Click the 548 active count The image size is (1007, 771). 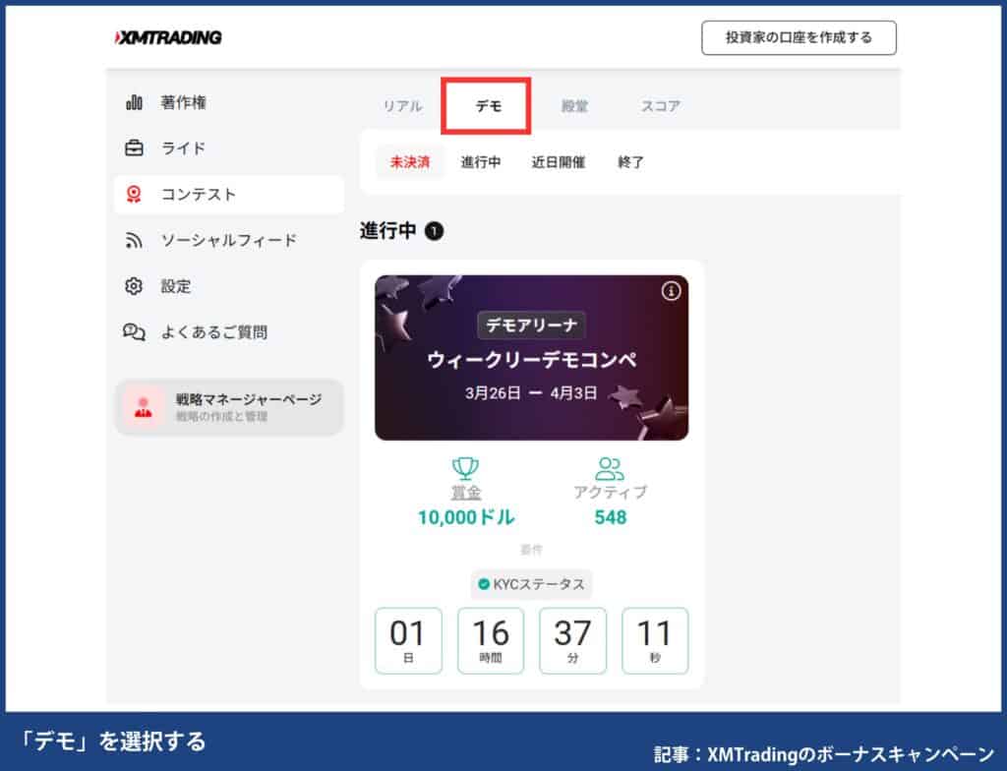[x=610, y=517]
